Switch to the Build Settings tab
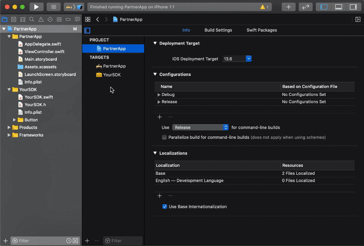This screenshot has height=246, width=364. [218, 30]
